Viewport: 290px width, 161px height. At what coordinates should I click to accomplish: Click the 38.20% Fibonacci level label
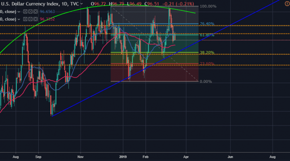click(207, 52)
